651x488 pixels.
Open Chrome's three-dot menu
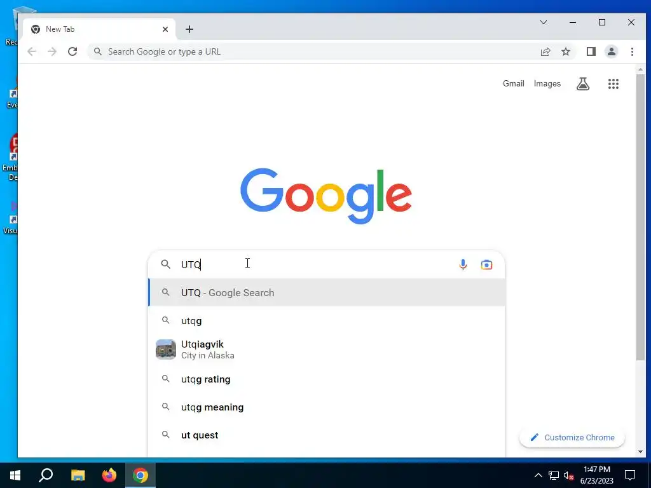[x=633, y=51]
